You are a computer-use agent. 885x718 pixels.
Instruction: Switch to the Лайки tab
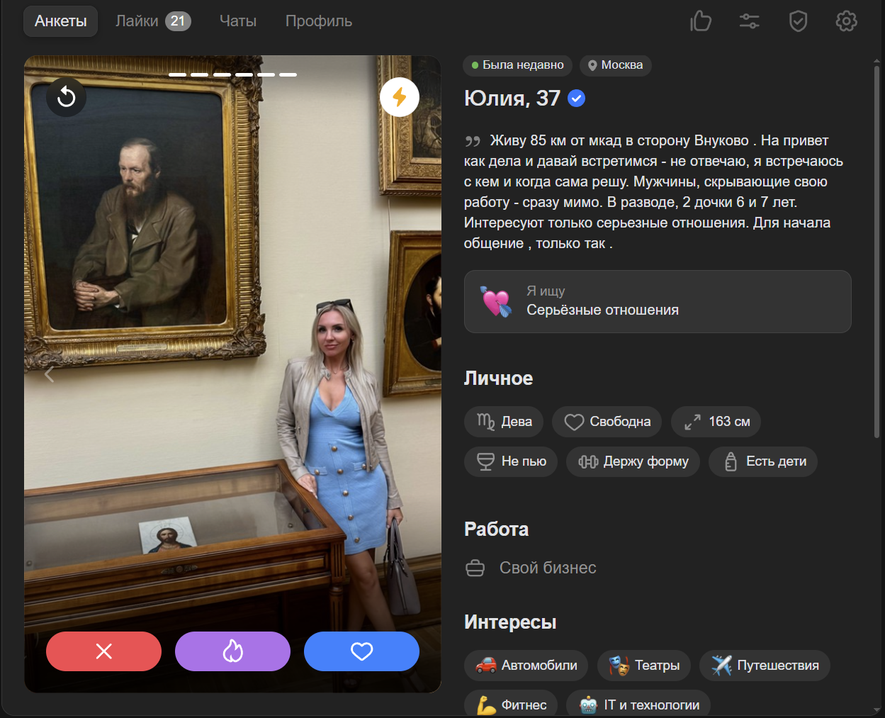click(x=153, y=21)
